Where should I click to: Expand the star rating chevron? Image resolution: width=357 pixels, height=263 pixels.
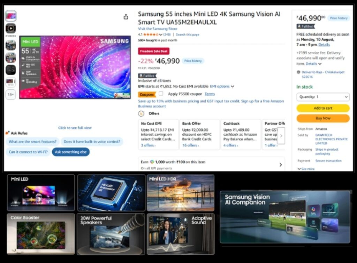point(161,34)
